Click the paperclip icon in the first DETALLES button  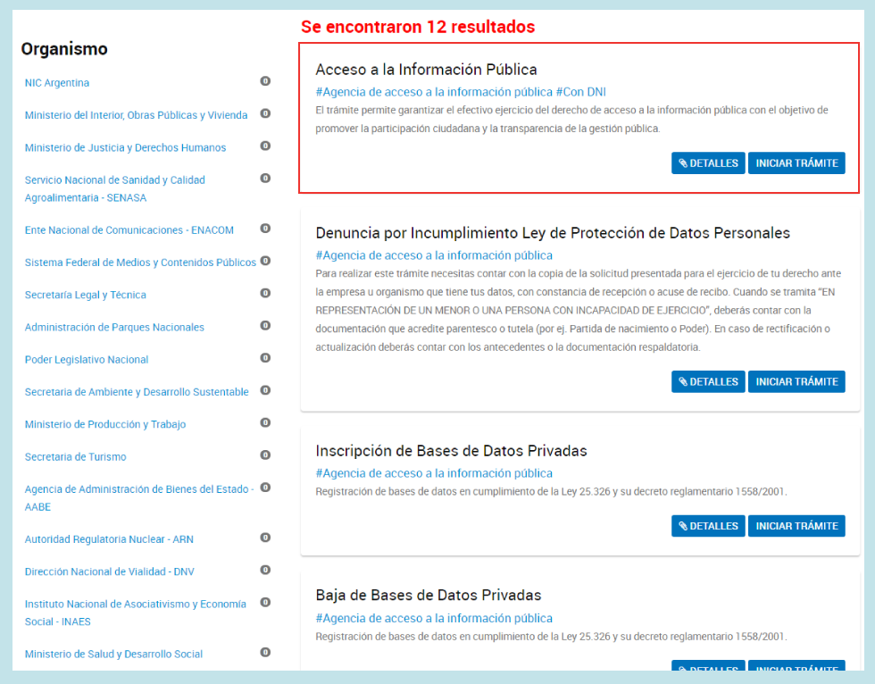(682, 163)
